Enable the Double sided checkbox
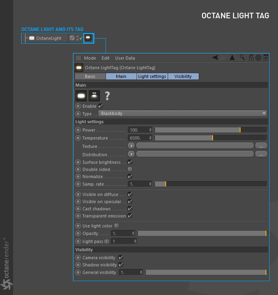The height and width of the screenshot is (295, 278). tap(130, 169)
